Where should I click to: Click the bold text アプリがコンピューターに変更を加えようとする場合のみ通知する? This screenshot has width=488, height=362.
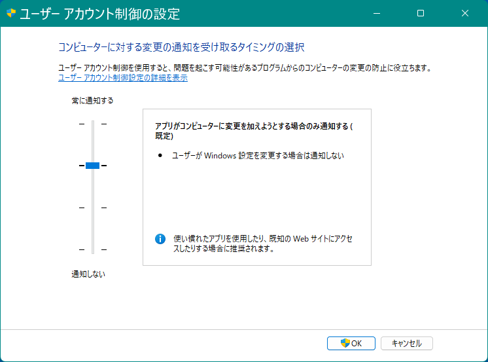point(251,126)
